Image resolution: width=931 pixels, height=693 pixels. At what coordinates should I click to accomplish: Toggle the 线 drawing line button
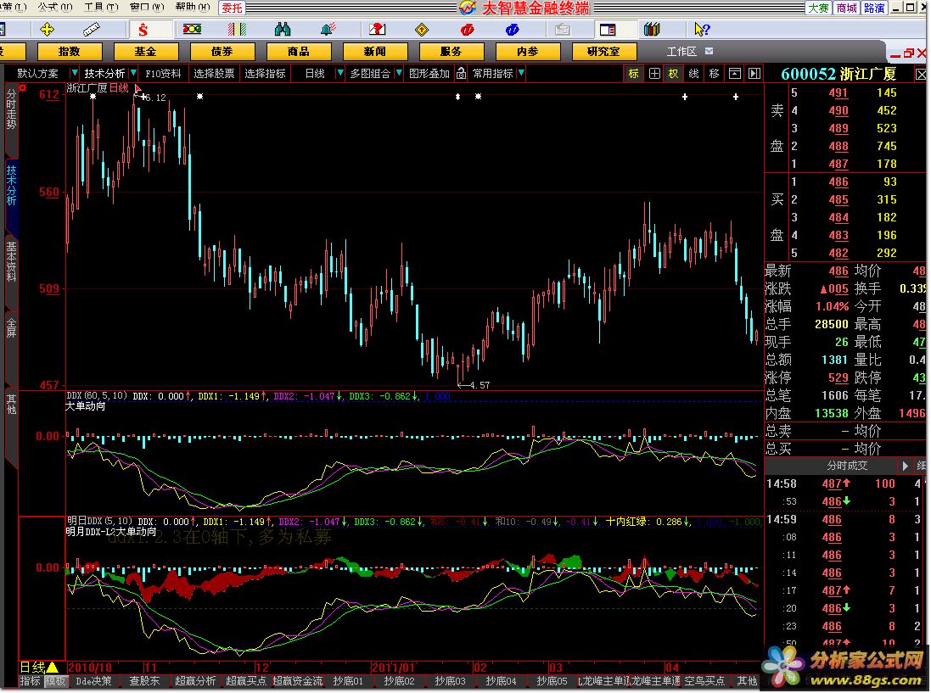693,74
